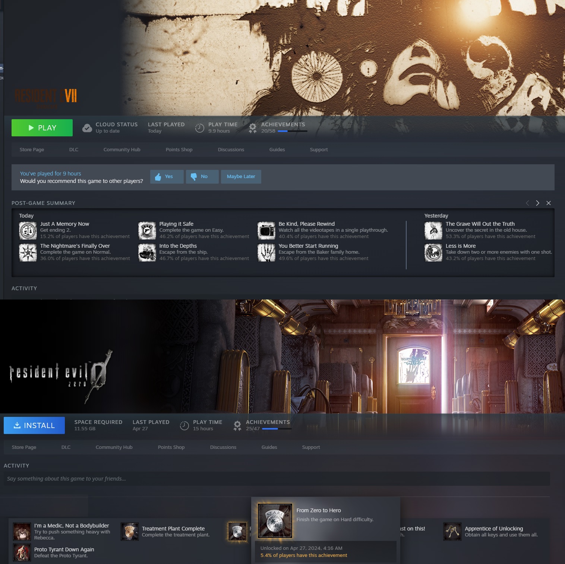
Task: Click I'm a Medic, Not a Bodybuilder icon
Action: coord(22,532)
